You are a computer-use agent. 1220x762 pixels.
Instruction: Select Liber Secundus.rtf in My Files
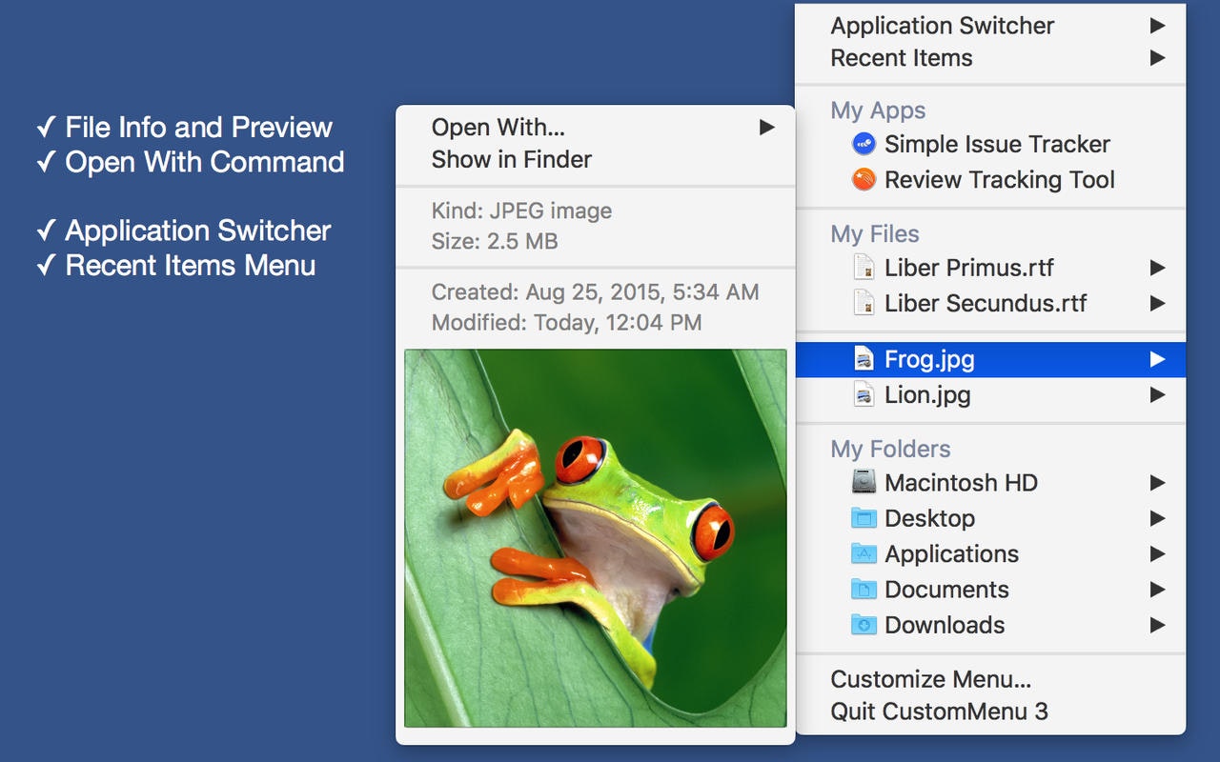[990, 304]
